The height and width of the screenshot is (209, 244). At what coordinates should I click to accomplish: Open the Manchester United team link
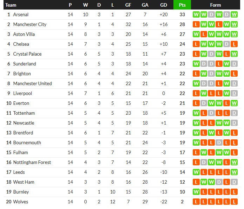coord(32,84)
